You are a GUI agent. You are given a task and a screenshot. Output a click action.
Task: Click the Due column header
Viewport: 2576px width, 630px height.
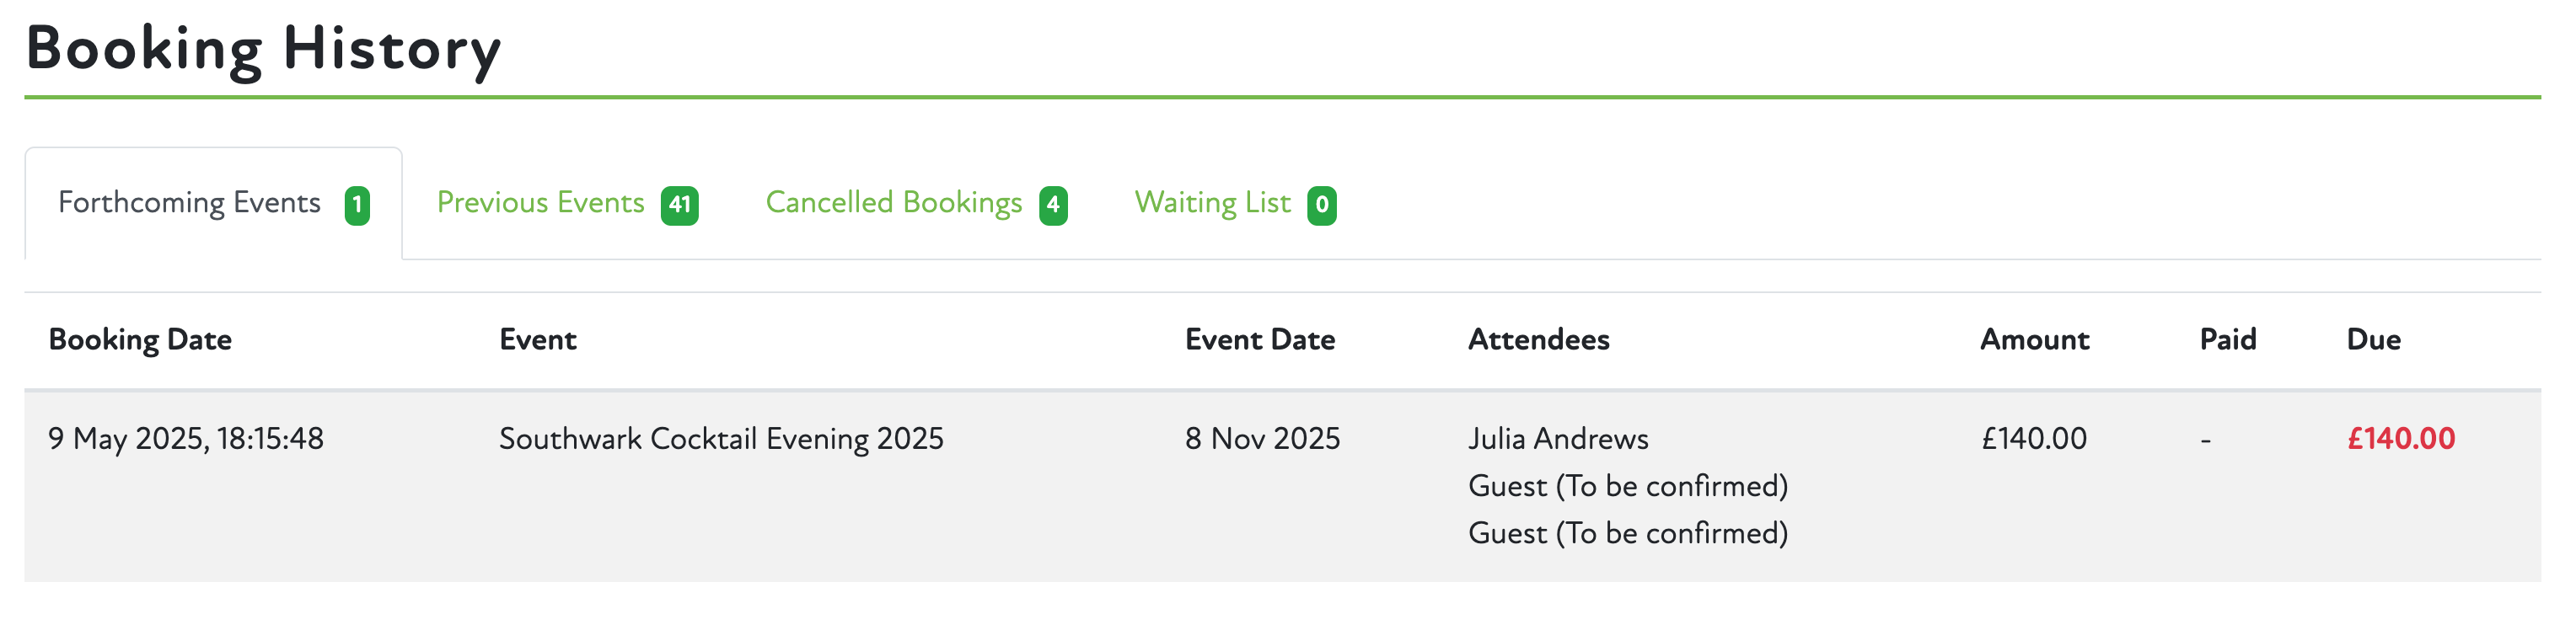tap(2373, 339)
